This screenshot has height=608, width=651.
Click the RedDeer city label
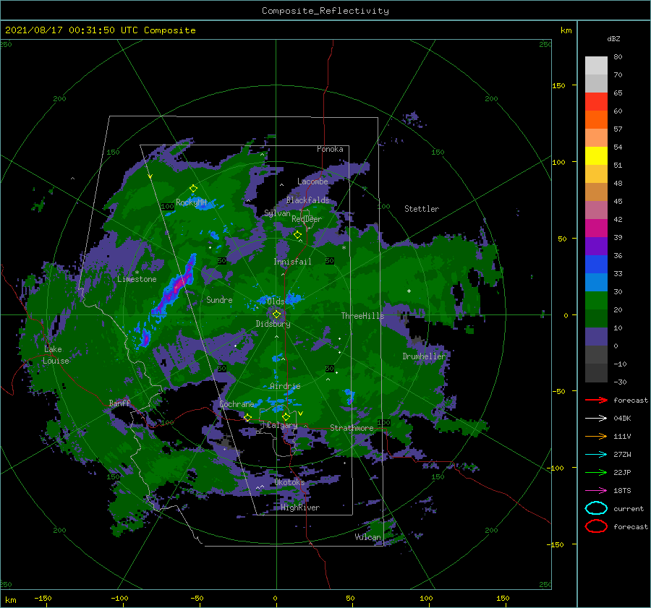pyautogui.click(x=307, y=219)
